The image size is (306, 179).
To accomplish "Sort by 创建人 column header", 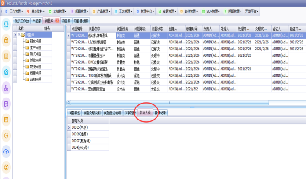I will (x=176, y=29).
